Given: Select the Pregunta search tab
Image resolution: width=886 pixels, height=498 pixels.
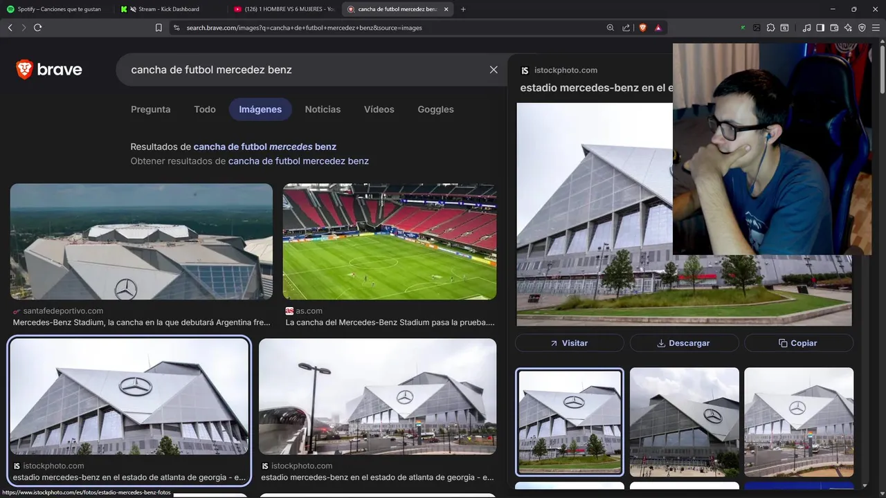Looking at the screenshot, I should click(150, 109).
